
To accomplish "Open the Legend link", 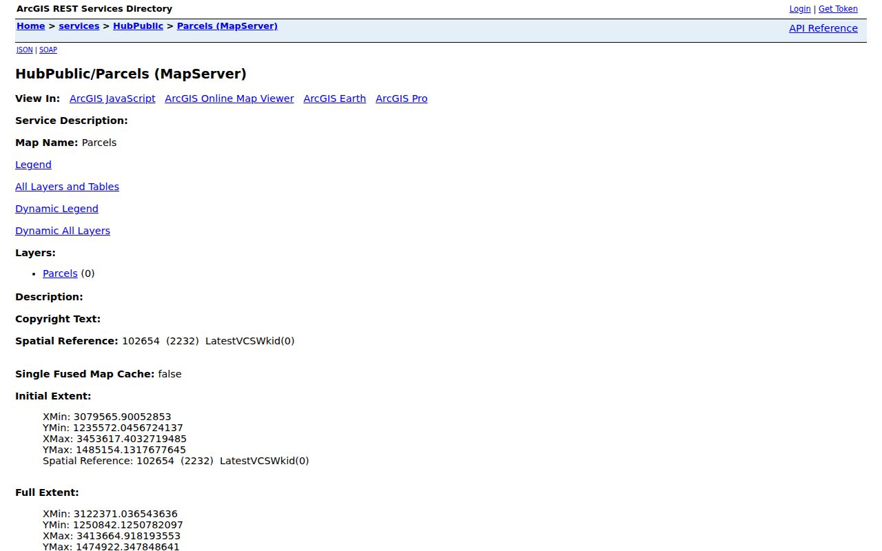I will pyautogui.click(x=33, y=165).
